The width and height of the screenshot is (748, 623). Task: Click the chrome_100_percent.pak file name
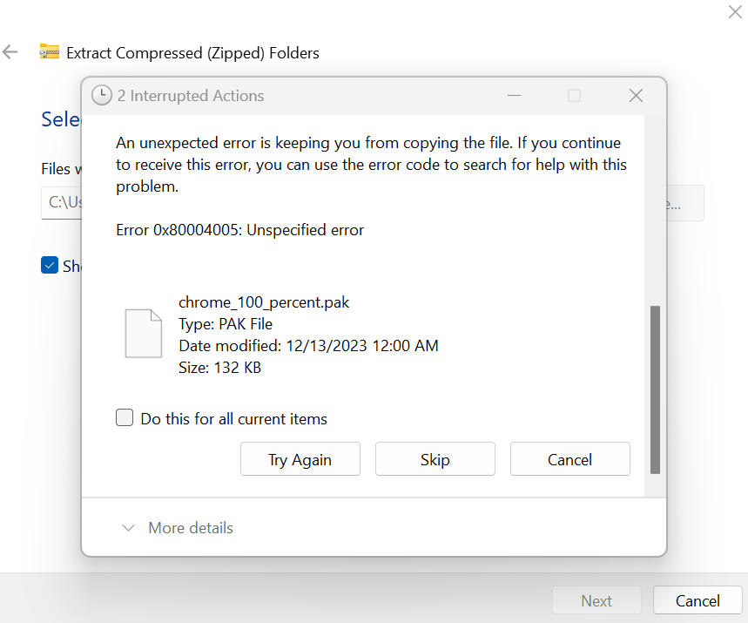point(264,302)
